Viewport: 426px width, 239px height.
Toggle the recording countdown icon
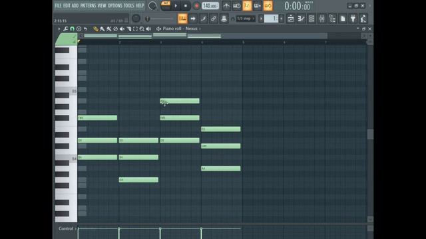pos(237,6)
